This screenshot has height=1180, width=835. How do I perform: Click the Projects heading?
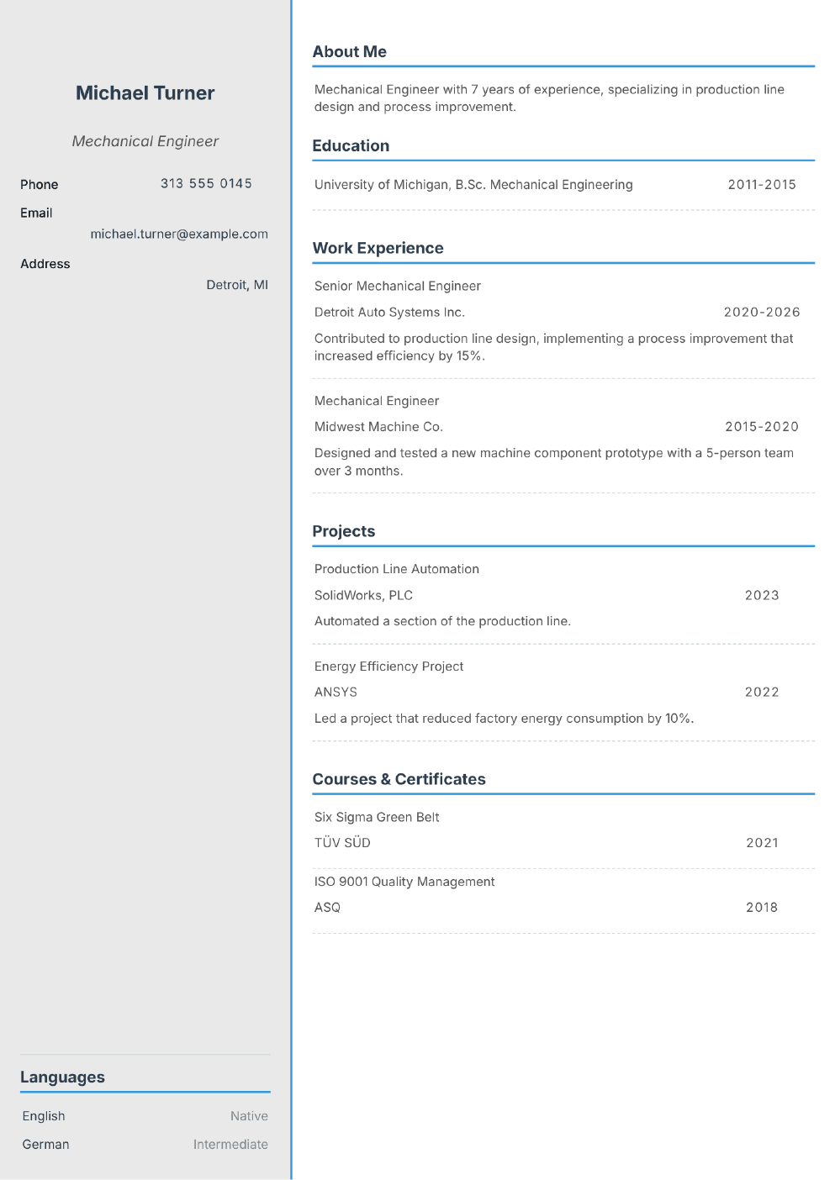[343, 531]
